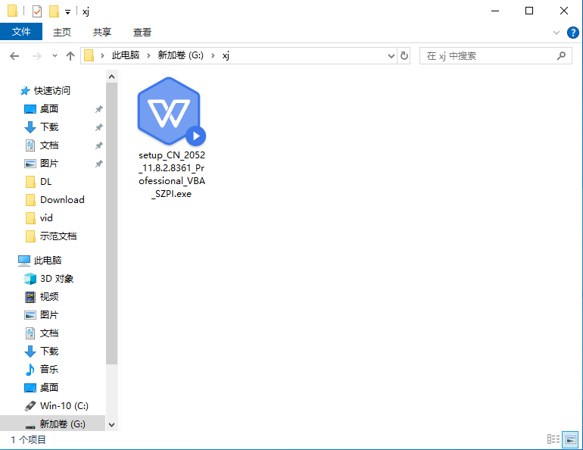Screen dimensions: 583x450
Task: Open Customize Quick Access Toolbar dropdown arrow
Action: tap(67, 11)
